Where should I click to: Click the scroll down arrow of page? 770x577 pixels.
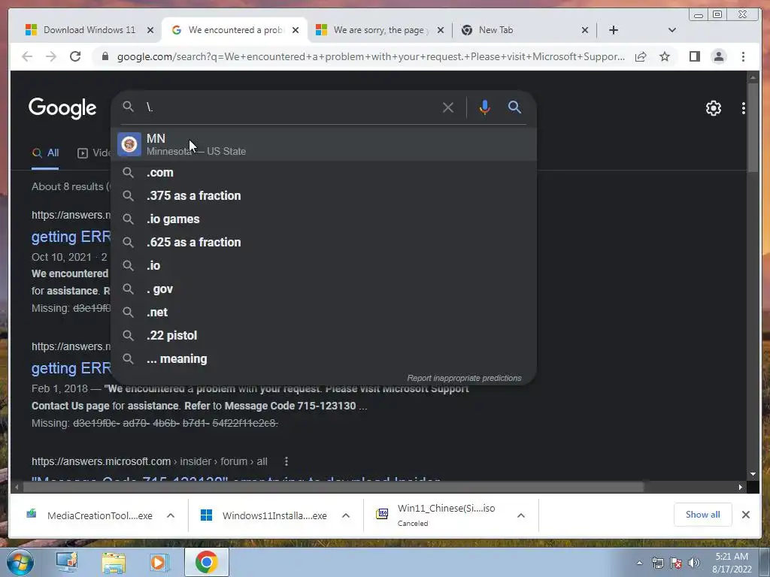coord(753,475)
